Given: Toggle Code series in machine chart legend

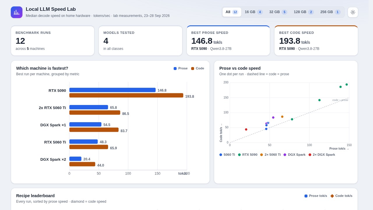Looking at the screenshot, I should coord(198,68).
